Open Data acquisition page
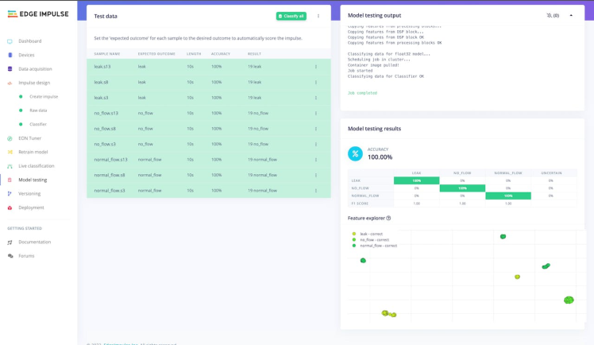 pos(35,69)
